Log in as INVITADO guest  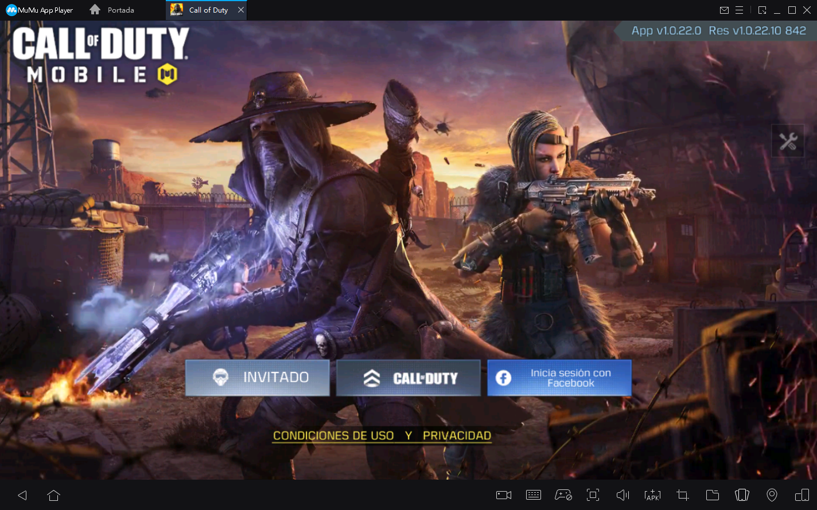(x=257, y=378)
